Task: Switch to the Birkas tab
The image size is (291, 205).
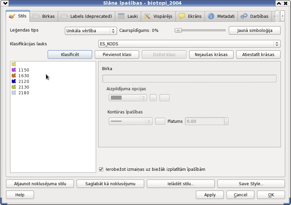Action: point(44,16)
